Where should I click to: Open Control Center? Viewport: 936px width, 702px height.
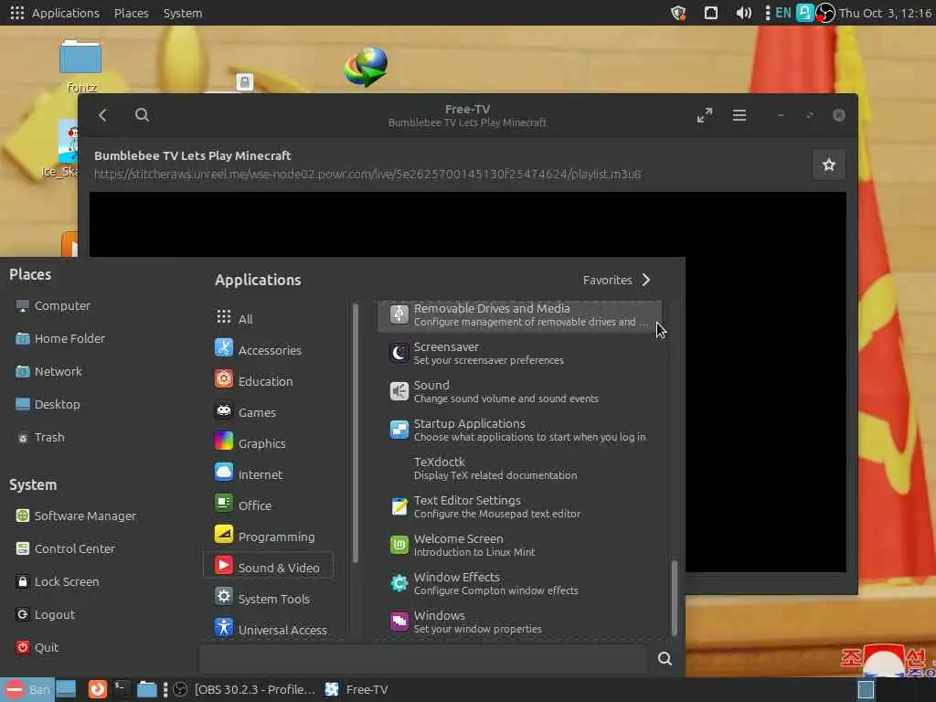[x=65, y=548]
